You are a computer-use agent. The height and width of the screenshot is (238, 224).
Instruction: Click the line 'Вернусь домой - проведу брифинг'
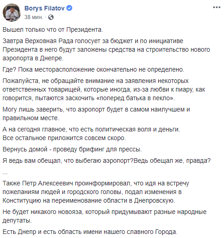tap(72, 149)
